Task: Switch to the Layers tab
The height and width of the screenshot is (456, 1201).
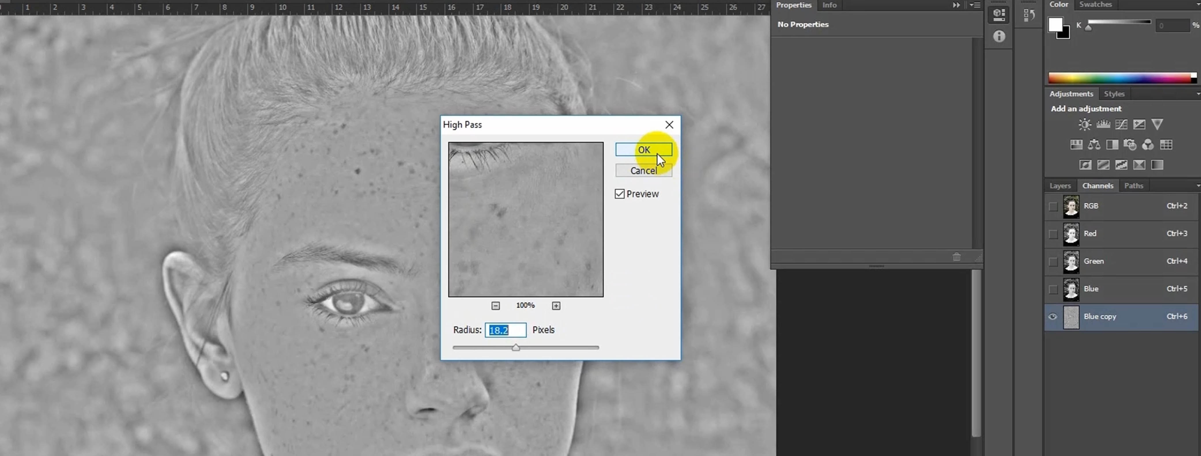Action: [x=1060, y=186]
